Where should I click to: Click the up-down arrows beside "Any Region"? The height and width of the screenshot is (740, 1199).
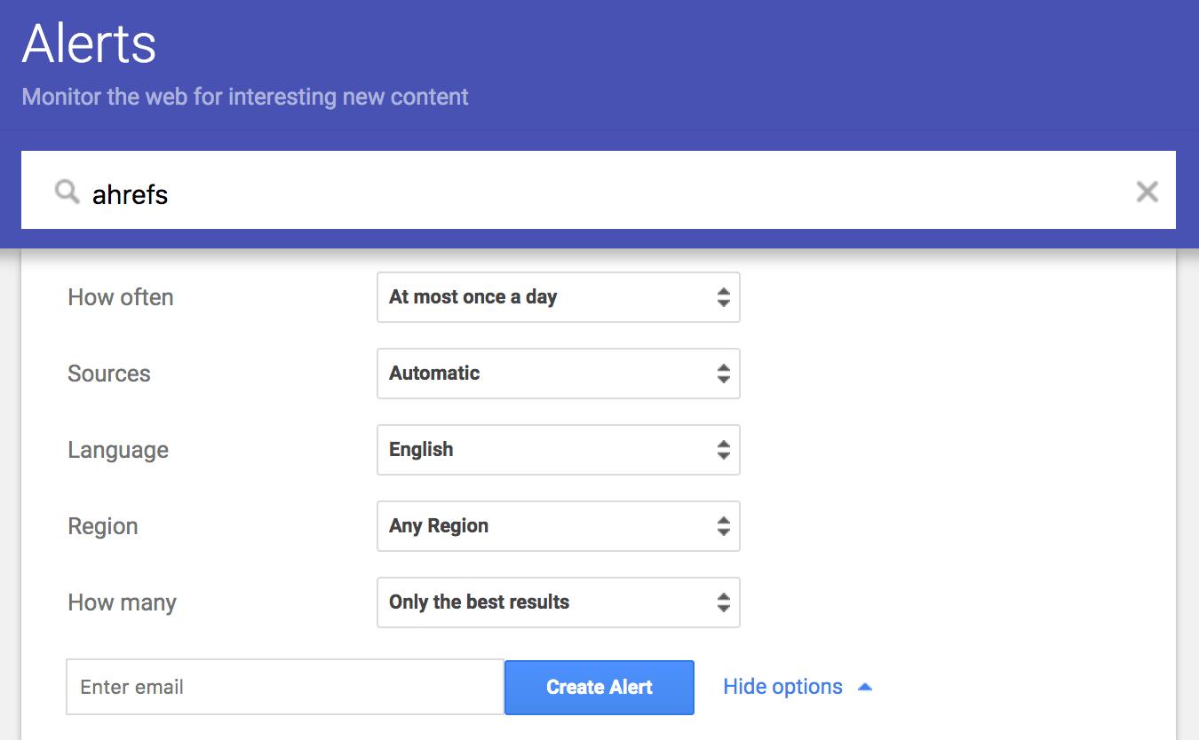click(x=726, y=526)
